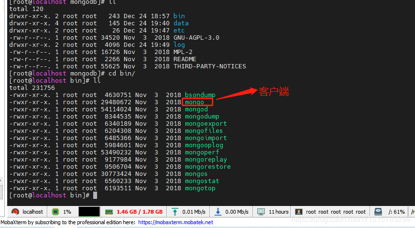The height and width of the screenshot is (228, 415).
Task: Click the 29480672 file size value
Action: coord(116,102)
